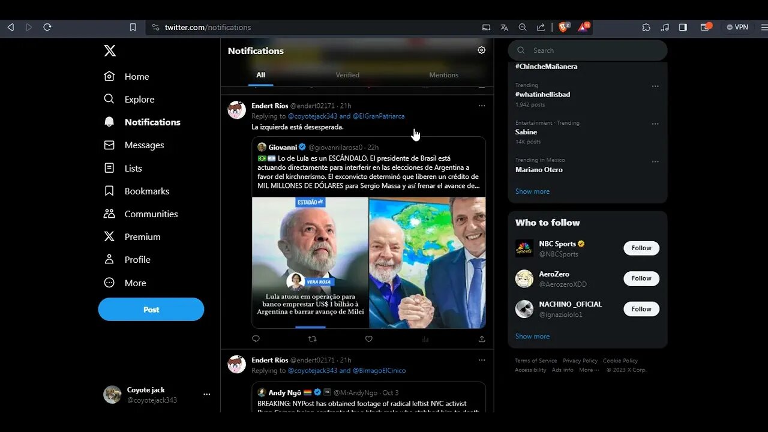Viewport: 768px width, 432px height.
Task: Open the Lula and Massa handshake photo
Action: click(427, 263)
